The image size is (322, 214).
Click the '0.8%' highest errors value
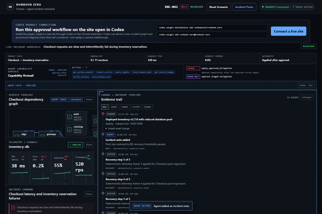208,60
